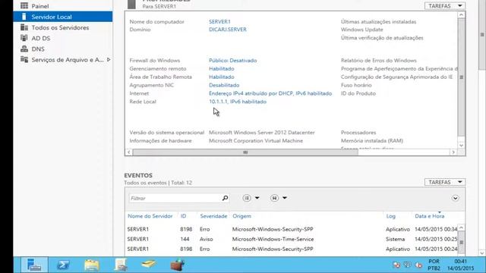Click the SERVER1 computer name link
486x273 pixels.
tap(219, 22)
